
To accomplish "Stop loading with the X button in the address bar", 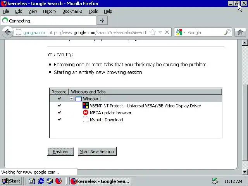I will pyautogui.click(x=167, y=32).
